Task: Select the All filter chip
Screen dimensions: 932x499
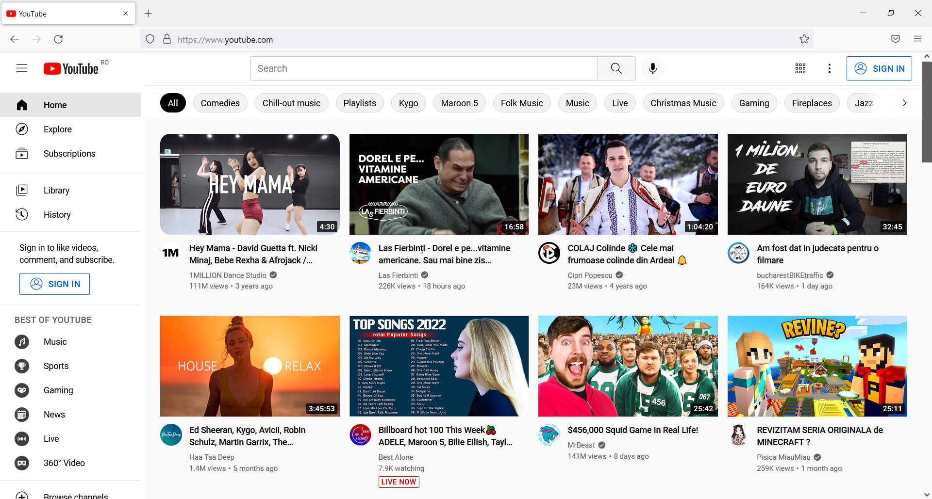Action: click(x=172, y=103)
